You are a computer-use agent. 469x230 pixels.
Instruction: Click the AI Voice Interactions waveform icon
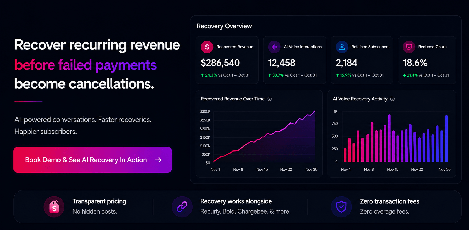(274, 47)
